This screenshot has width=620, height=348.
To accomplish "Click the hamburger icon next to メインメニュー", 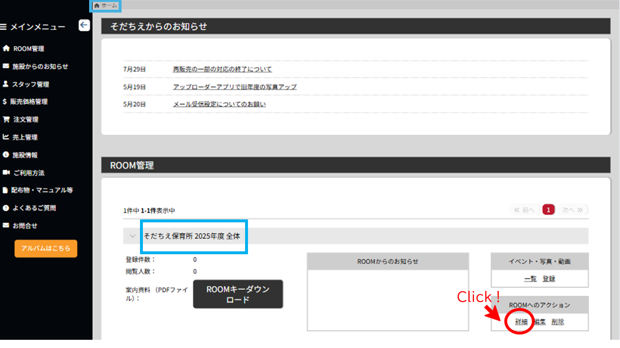I will point(4,26).
